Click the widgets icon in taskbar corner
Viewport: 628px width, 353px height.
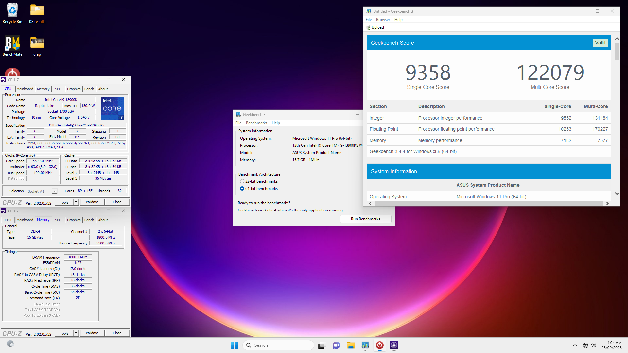[10, 344]
